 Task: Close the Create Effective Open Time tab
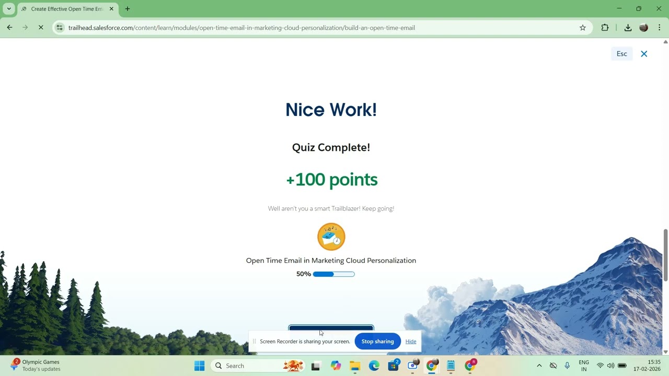click(x=111, y=9)
